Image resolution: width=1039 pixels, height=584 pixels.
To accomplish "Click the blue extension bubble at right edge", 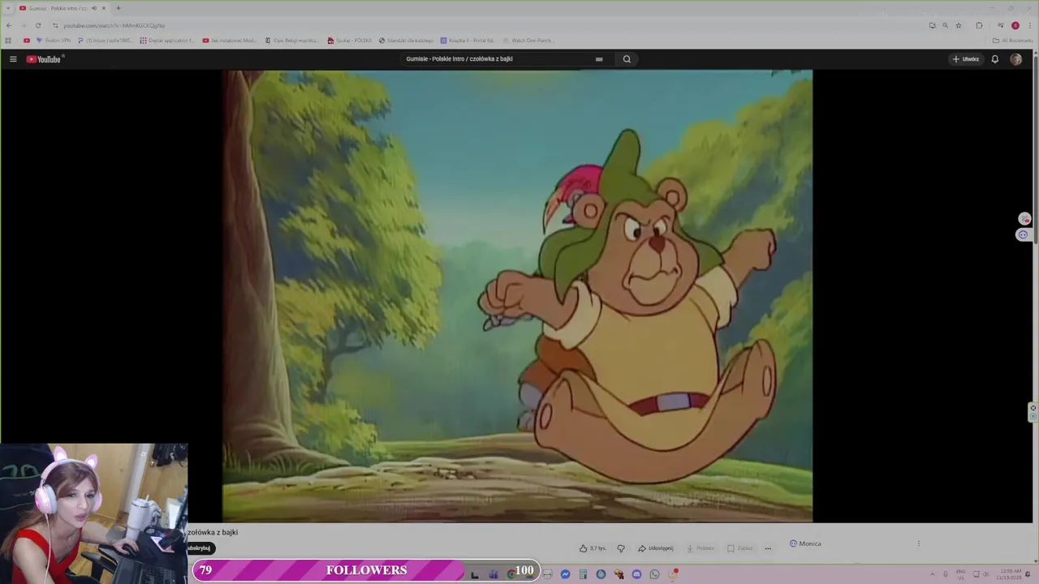I will tap(1023, 234).
